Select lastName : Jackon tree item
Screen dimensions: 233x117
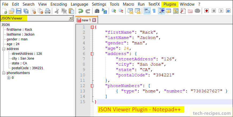[21, 34]
